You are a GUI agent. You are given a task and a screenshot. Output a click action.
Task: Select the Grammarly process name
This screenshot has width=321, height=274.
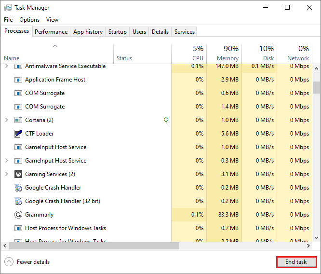coord(40,215)
